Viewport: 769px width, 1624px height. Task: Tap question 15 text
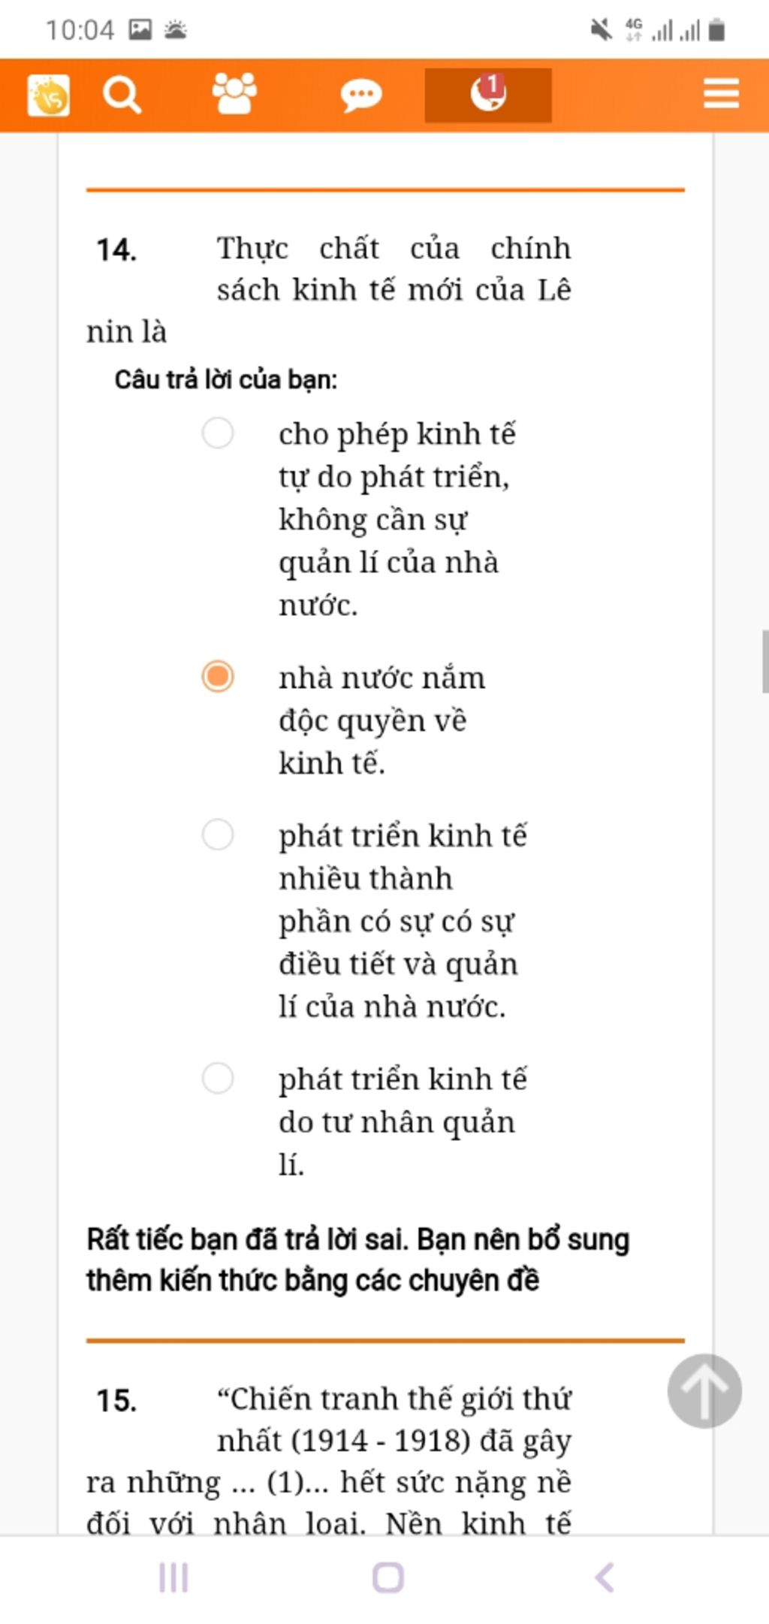click(x=329, y=1461)
